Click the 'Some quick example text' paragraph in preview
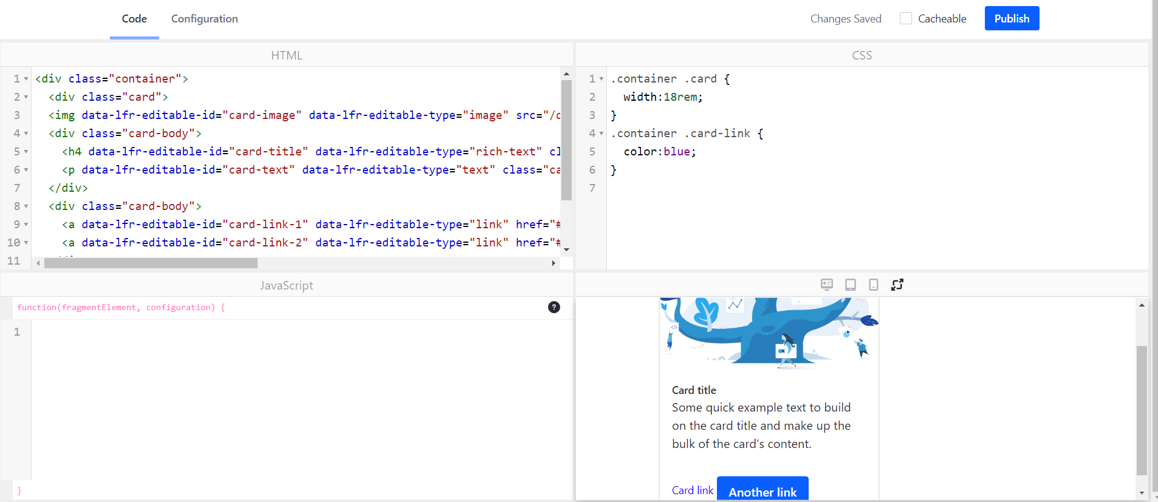This screenshot has height=502, width=1158. coord(761,426)
